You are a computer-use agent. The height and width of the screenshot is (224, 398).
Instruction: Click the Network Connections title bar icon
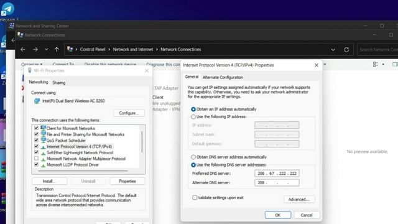[20, 35]
